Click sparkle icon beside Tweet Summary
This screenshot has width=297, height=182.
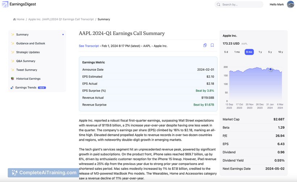[13, 70]
